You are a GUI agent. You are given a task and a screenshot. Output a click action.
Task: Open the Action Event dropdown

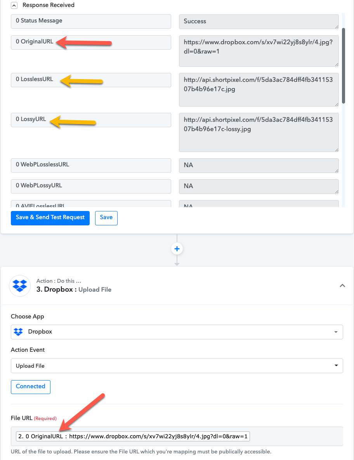(177, 366)
